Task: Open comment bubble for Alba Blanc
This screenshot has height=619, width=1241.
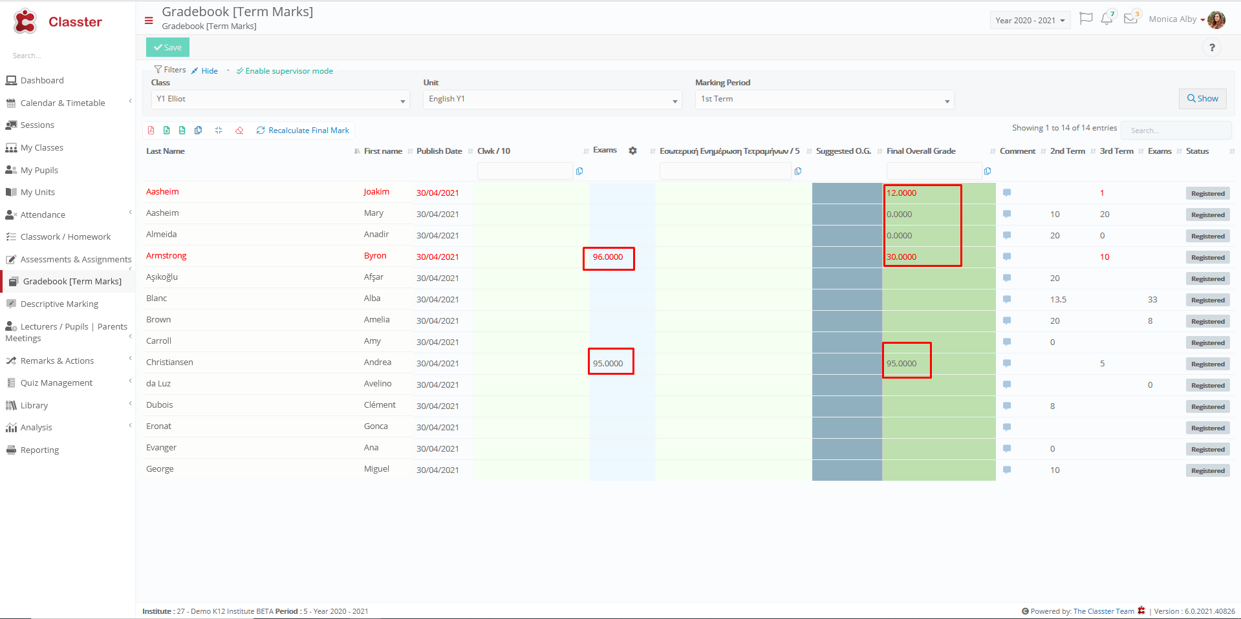Action: [1007, 299]
